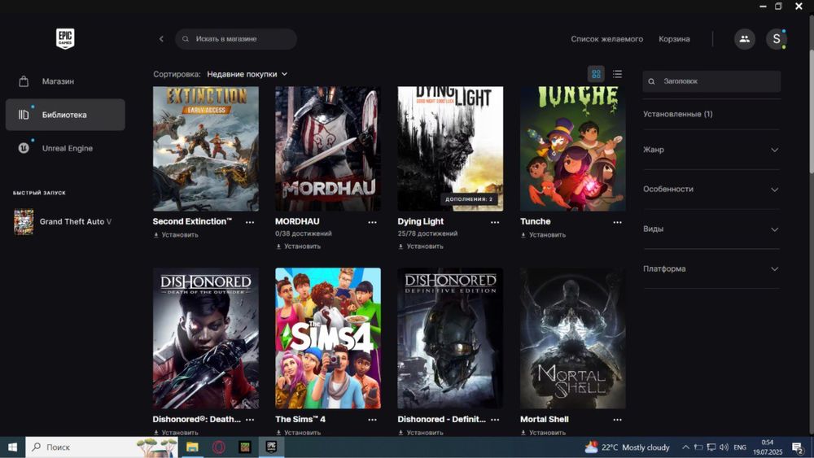Switch to grid view

point(596,74)
